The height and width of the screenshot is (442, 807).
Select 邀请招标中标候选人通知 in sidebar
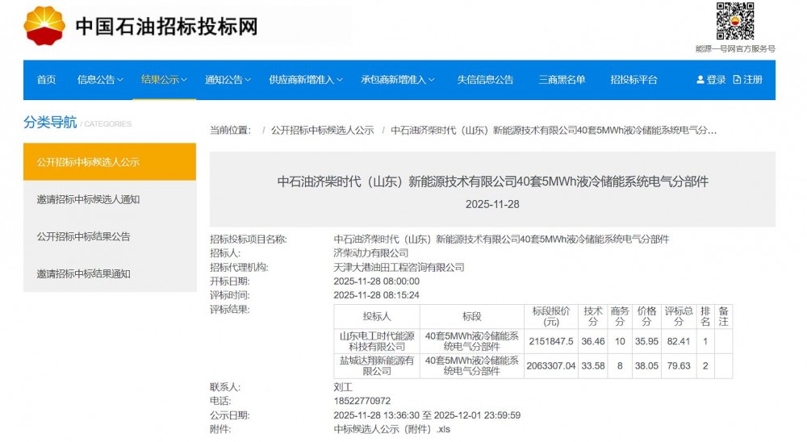pyautogui.click(x=88, y=199)
